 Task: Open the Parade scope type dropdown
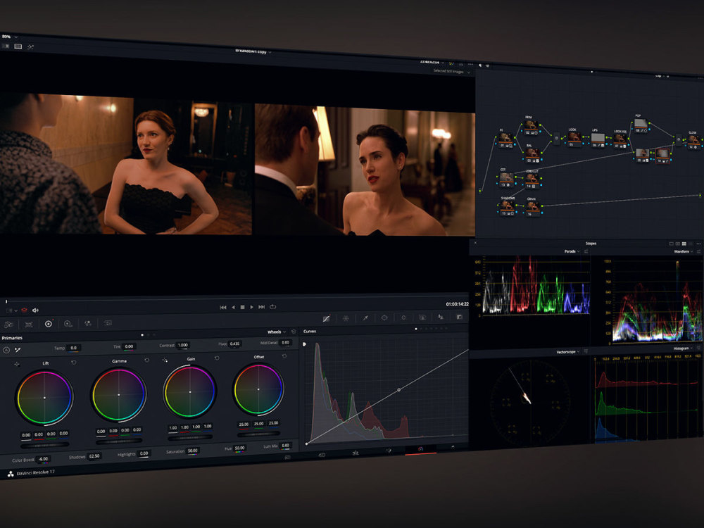tap(572, 251)
